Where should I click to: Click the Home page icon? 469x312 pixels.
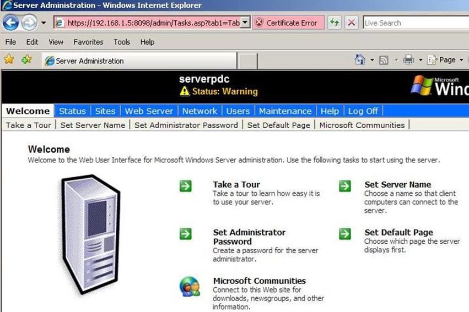click(x=360, y=60)
